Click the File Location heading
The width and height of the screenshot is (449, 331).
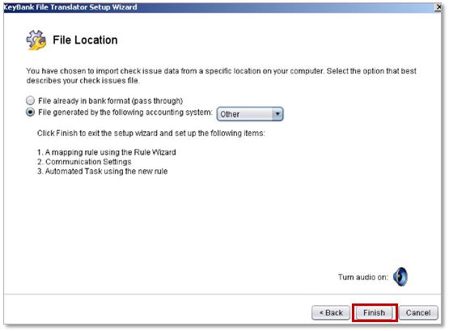(85, 40)
